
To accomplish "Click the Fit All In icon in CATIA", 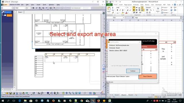I will point(63,93).
